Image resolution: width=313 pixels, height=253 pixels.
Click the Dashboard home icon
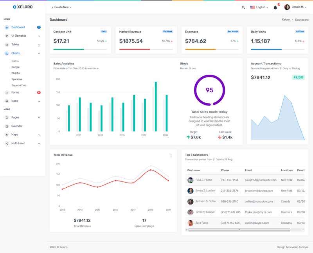(x=7, y=27)
